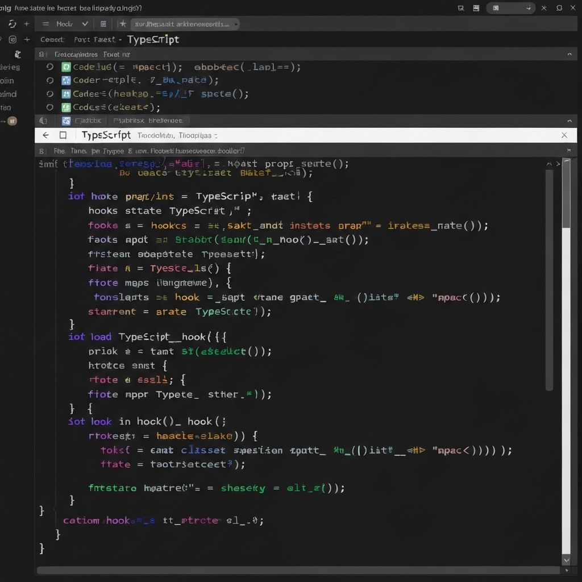This screenshot has height=582, width=582.
Task: Click the blue panel icon on the results row
Action: (x=66, y=120)
